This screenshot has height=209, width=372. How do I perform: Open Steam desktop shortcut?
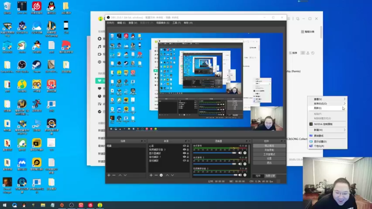tap(37, 66)
